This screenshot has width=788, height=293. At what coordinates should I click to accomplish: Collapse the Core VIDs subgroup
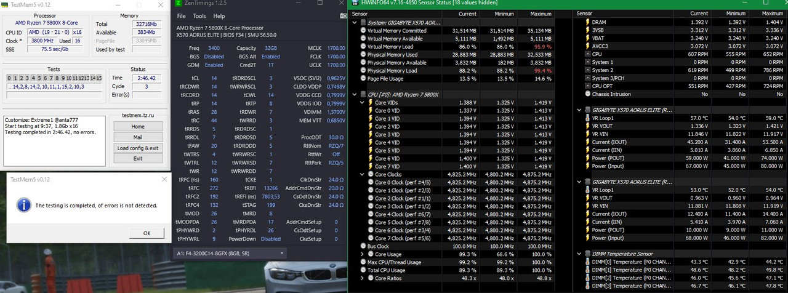pyautogui.click(x=363, y=102)
